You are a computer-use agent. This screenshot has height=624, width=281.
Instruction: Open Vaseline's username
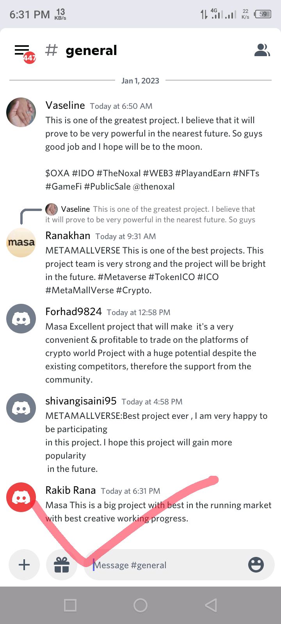click(x=65, y=105)
